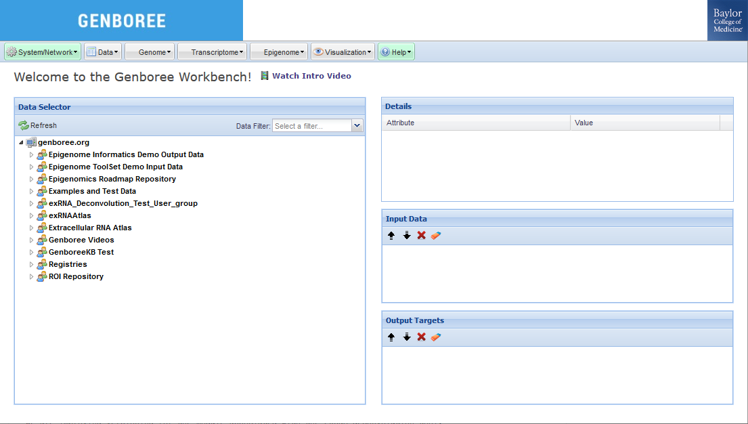Click the Attribute column header in Details
Screen dimensions: 748x424
[476, 123]
